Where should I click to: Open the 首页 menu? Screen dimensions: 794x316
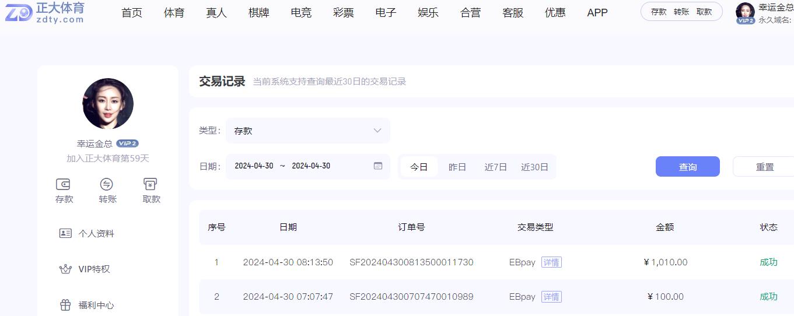pyautogui.click(x=132, y=13)
